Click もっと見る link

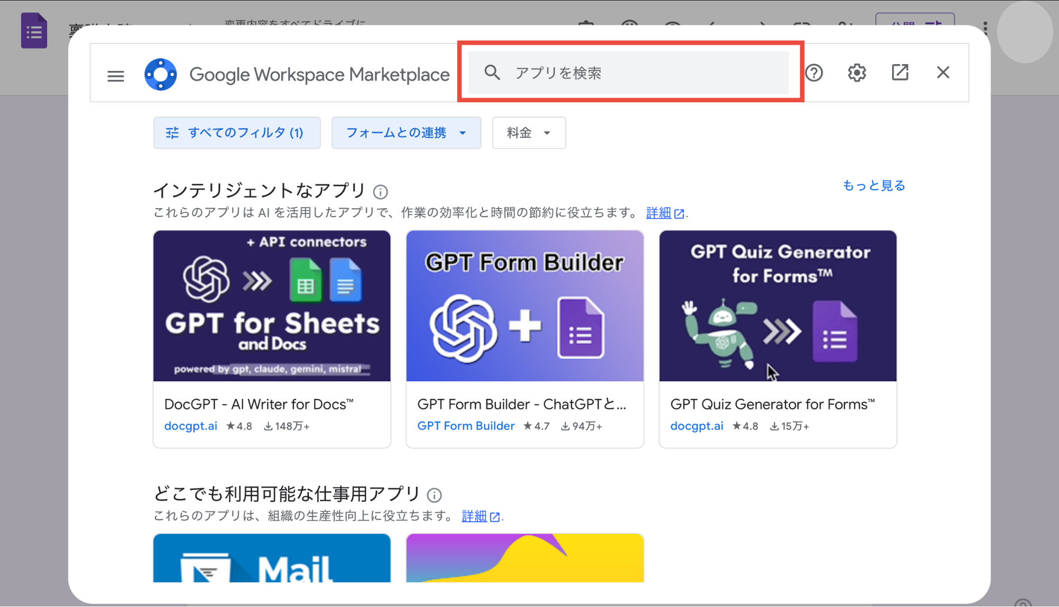[874, 185]
